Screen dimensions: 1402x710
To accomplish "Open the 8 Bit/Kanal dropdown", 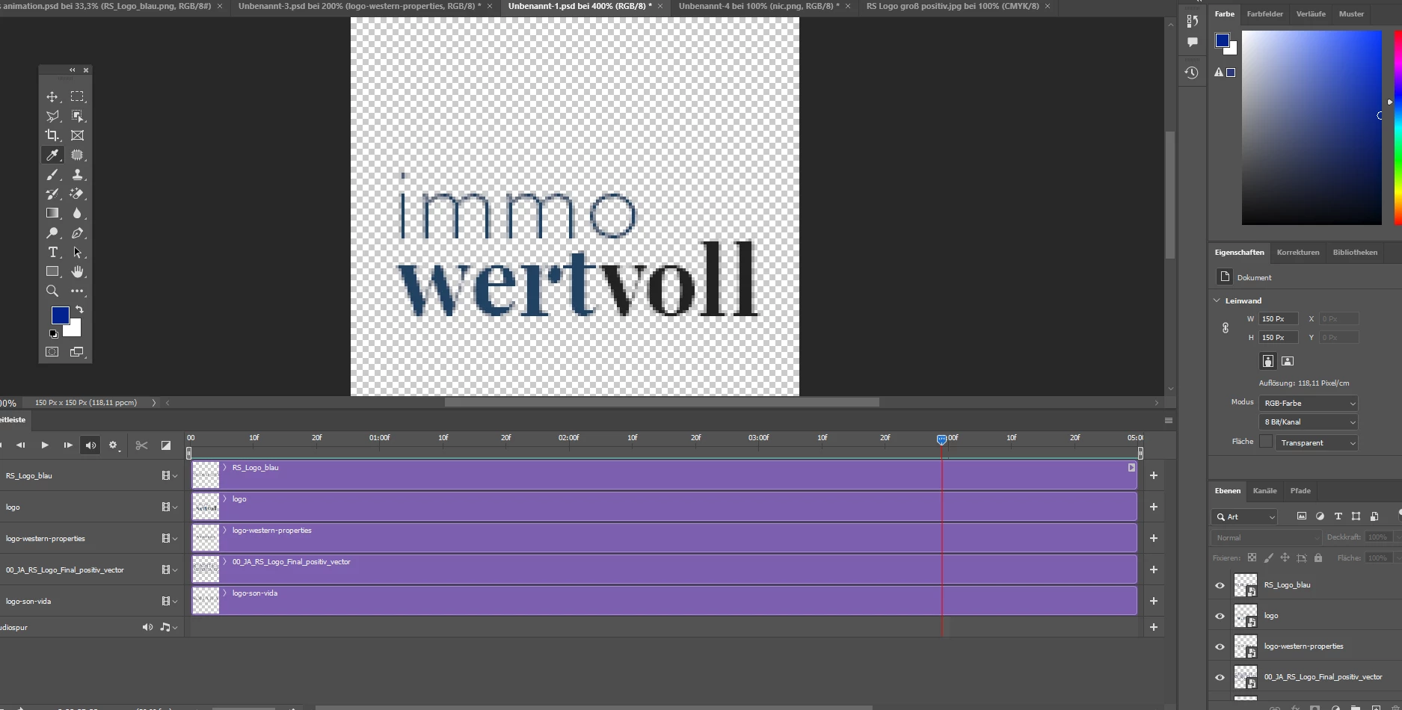I will tap(1309, 422).
